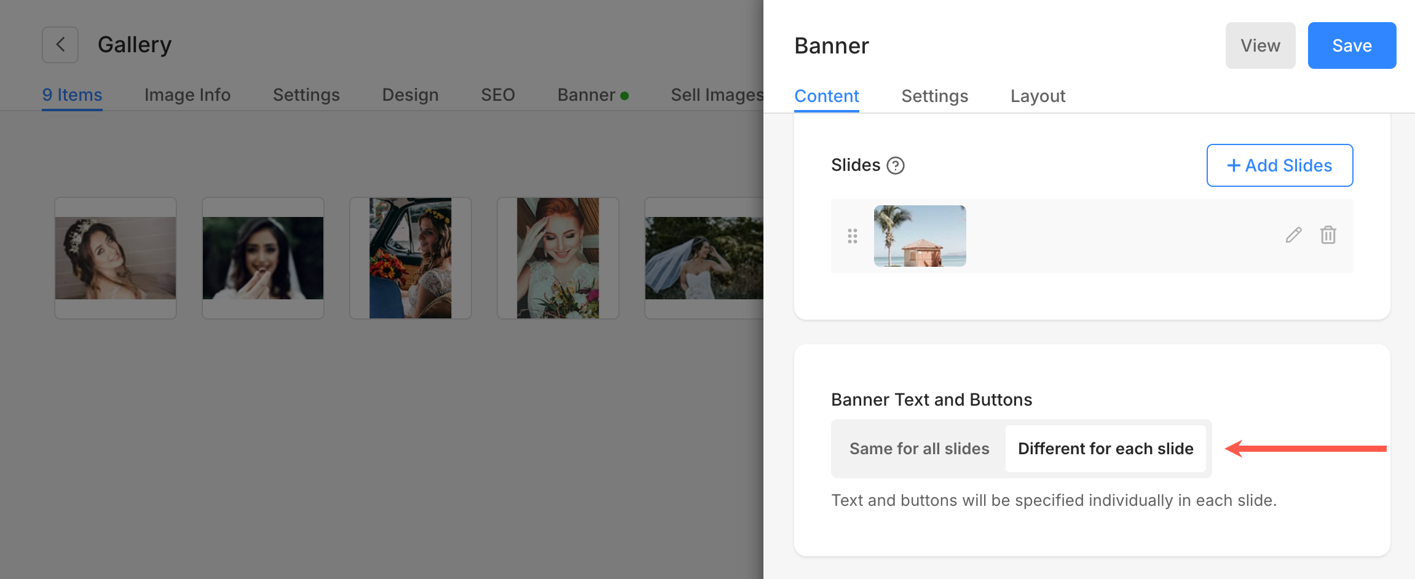1415x579 pixels.
Task: Edit the slide with the pencil icon
Action: click(x=1293, y=235)
